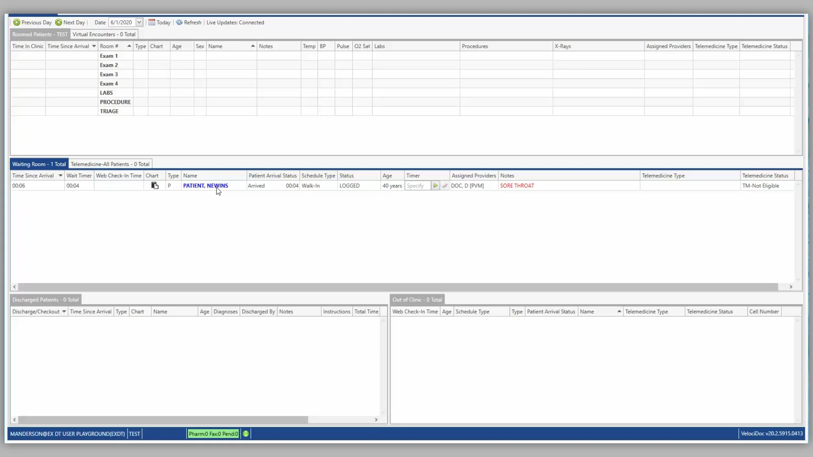
Task: Open the chart icon for patient NEWINS
Action: click(154, 185)
